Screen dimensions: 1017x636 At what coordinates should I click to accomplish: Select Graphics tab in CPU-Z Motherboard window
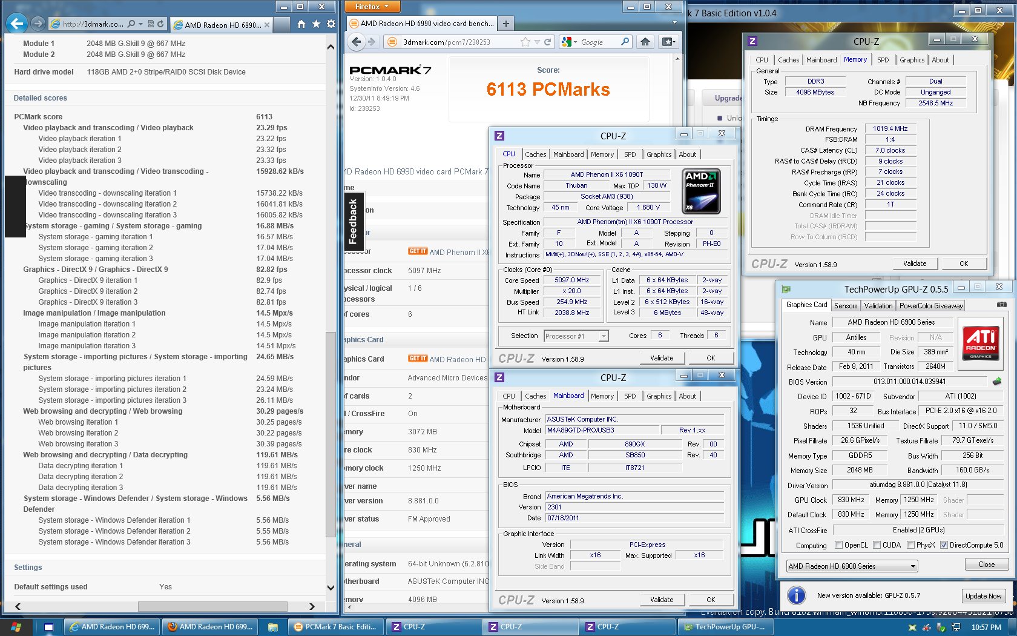(x=659, y=396)
